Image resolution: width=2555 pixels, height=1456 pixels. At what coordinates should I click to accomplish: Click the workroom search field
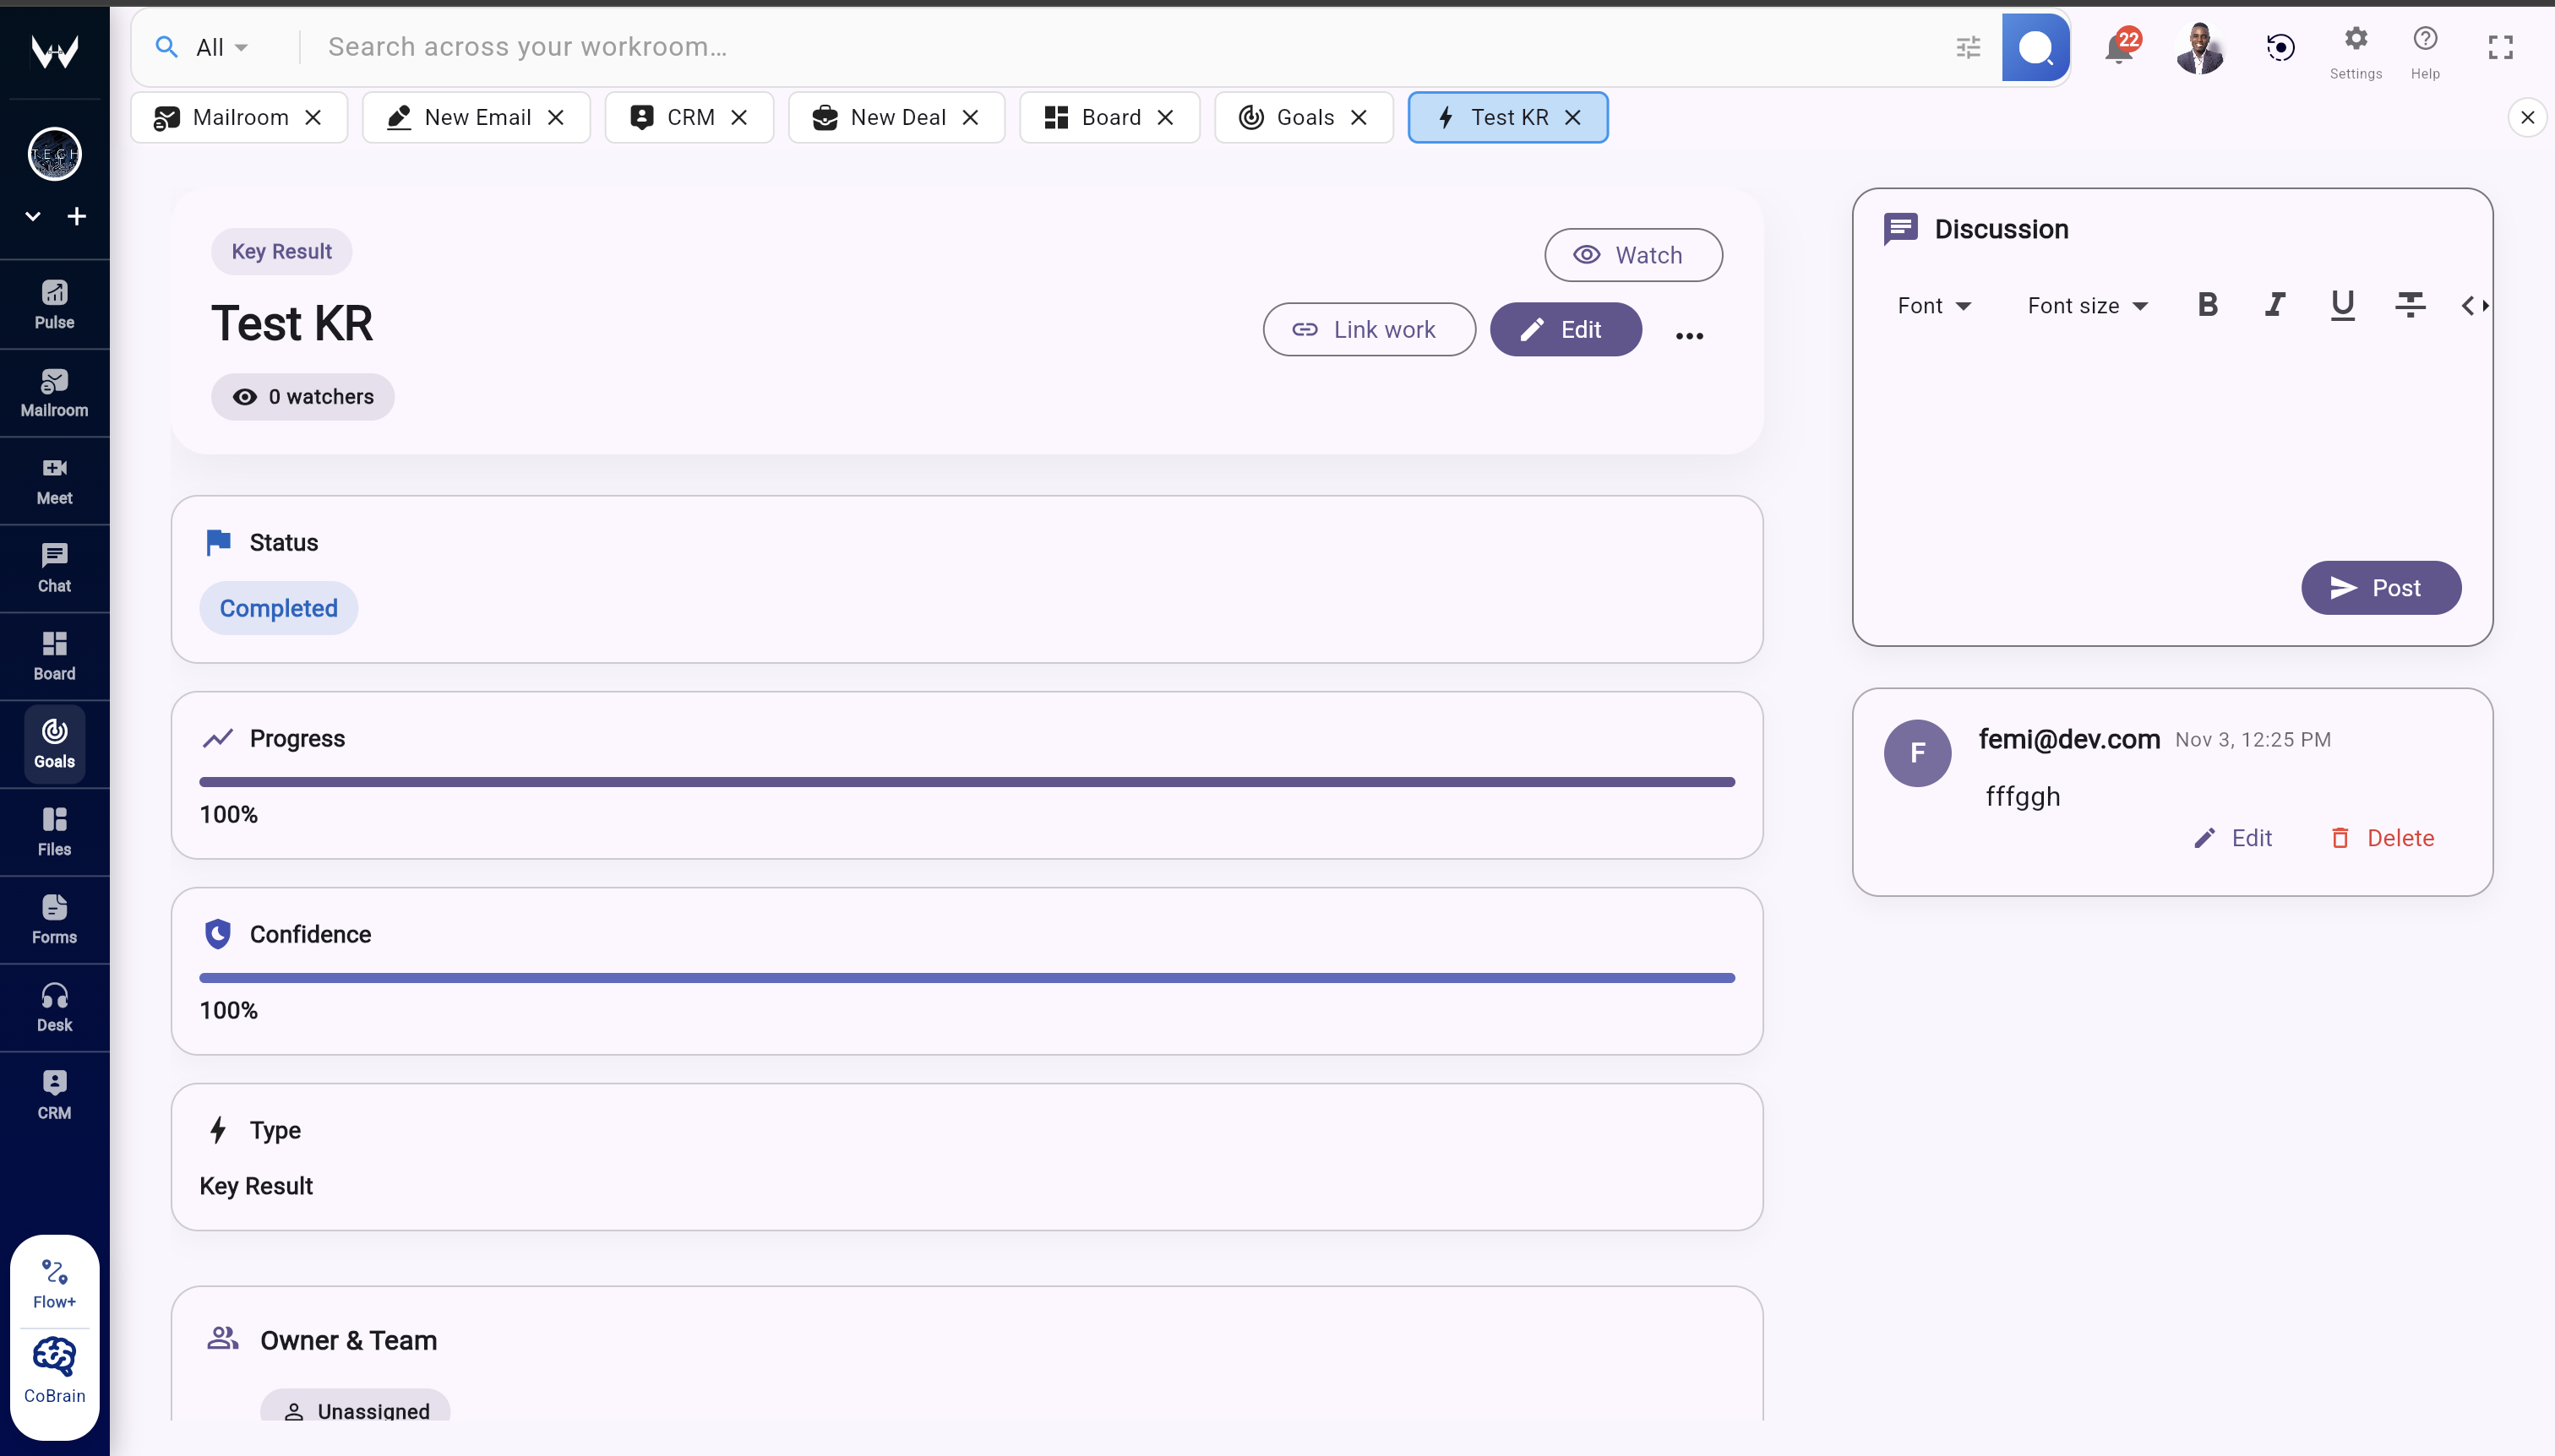[800, 46]
